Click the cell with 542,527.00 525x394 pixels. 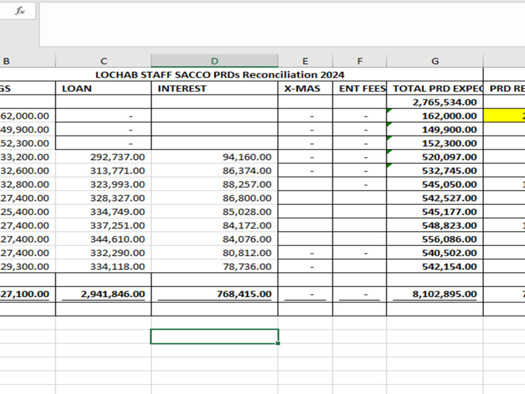pyautogui.click(x=435, y=198)
